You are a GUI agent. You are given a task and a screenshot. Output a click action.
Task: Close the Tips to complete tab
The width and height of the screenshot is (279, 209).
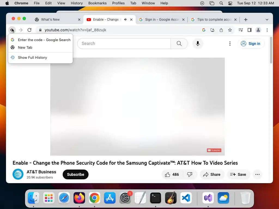pyautogui.click(x=235, y=20)
